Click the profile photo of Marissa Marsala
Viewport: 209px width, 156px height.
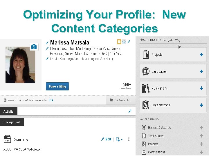(x=20, y=65)
